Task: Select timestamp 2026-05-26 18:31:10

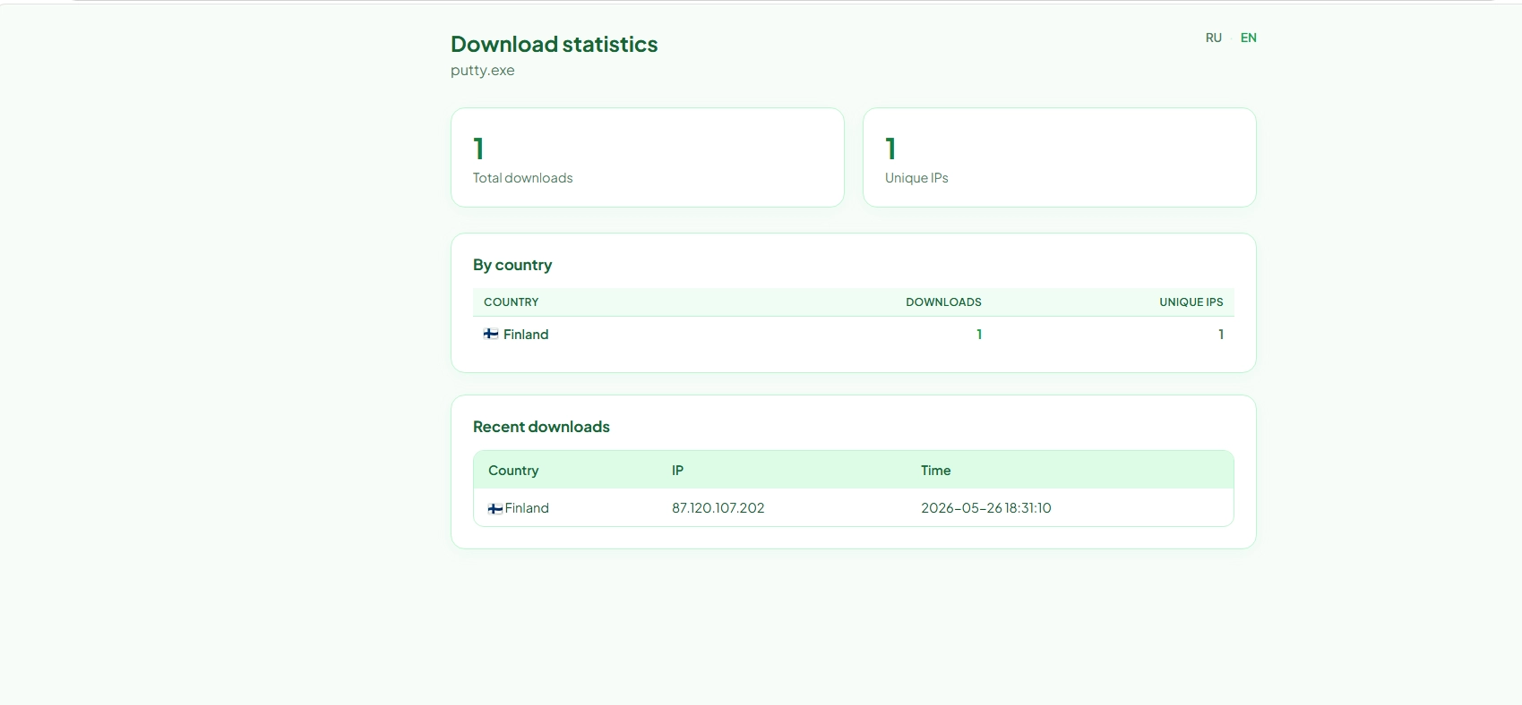Action: point(985,508)
